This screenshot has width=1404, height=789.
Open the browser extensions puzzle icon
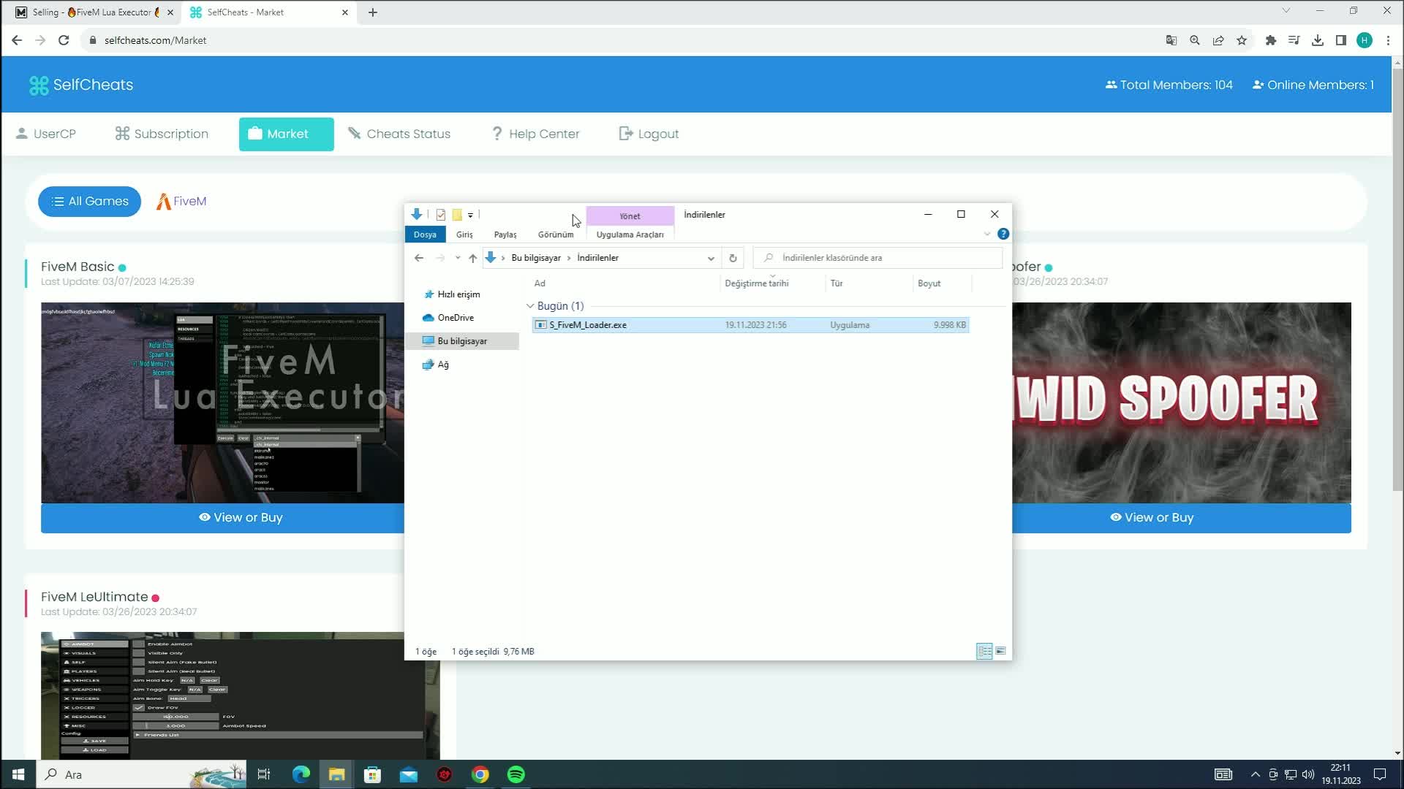point(1271,40)
